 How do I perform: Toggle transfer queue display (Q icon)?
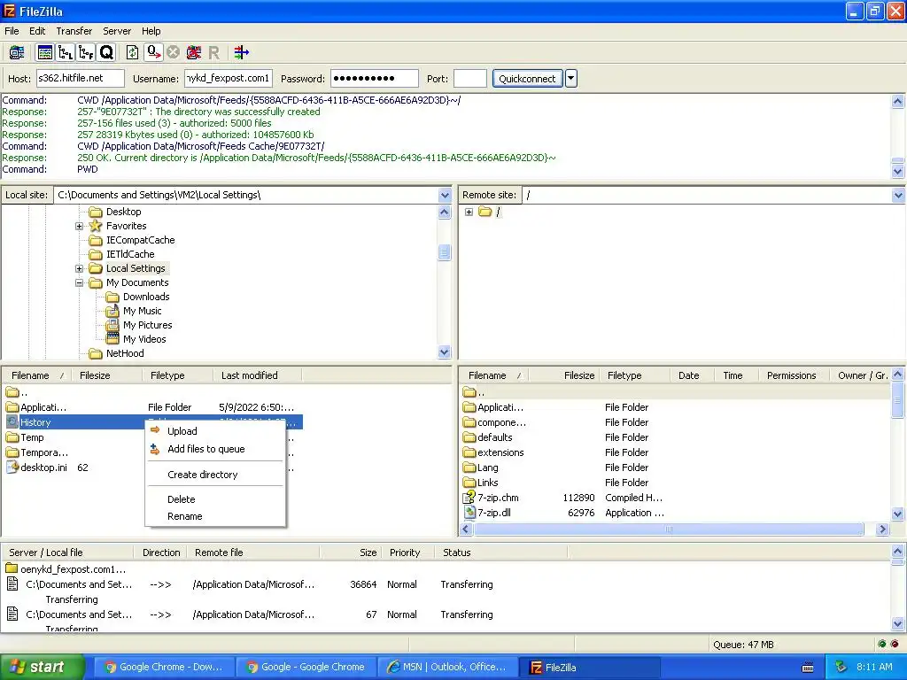(106, 52)
